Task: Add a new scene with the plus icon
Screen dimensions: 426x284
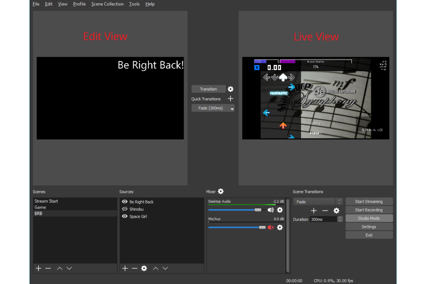Action: (x=38, y=268)
